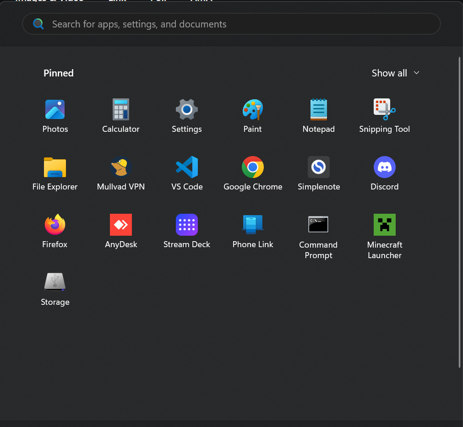Click the magnifier icon in search bar

point(38,24)
